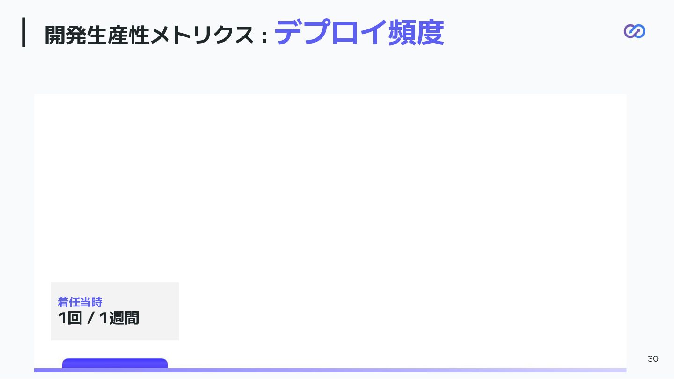Image resolution: width=674 pixels, height=379 pixels.
Task: Click the 着任当時 label
Action: 80,302
